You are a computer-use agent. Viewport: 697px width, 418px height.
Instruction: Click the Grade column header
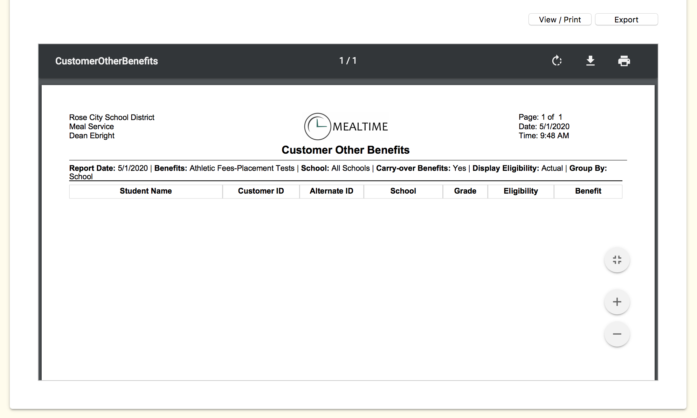[465, 191]
